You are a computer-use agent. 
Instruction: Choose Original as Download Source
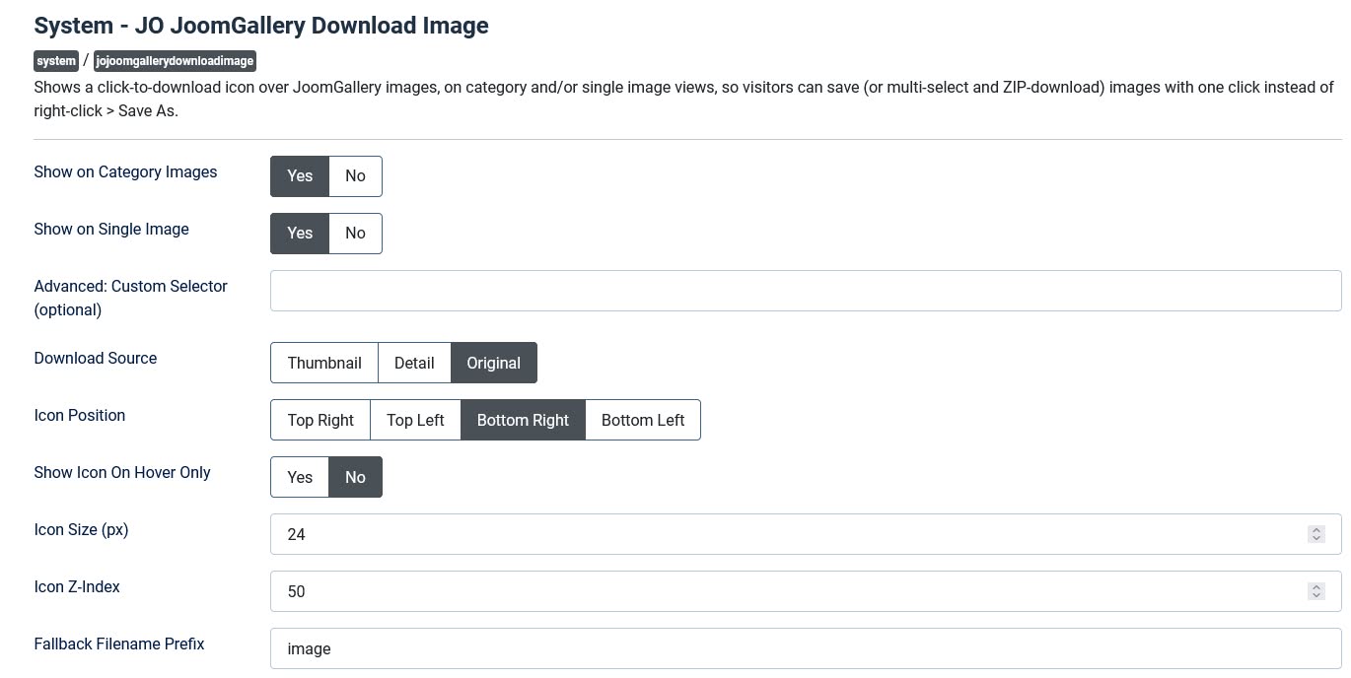pos(494,363)
